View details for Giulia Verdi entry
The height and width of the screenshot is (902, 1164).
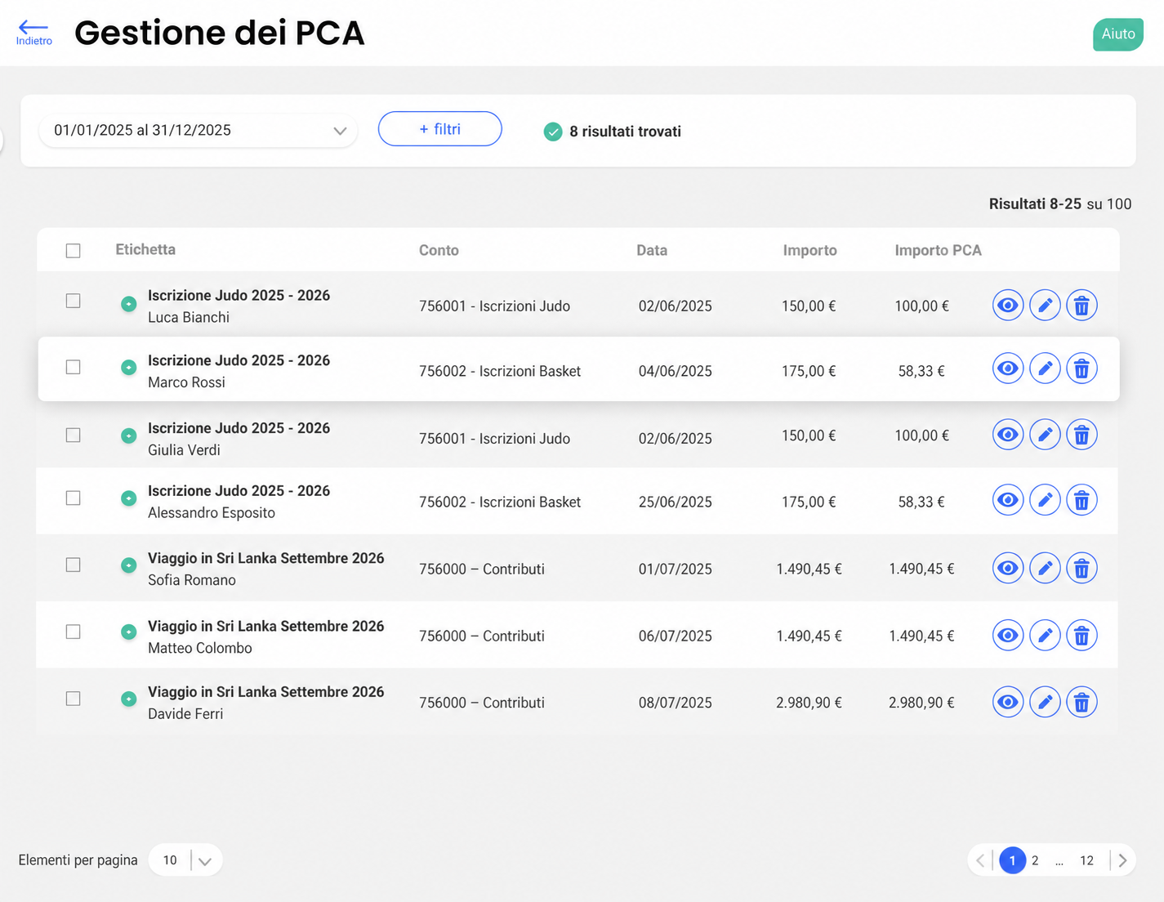(1008, 434)
